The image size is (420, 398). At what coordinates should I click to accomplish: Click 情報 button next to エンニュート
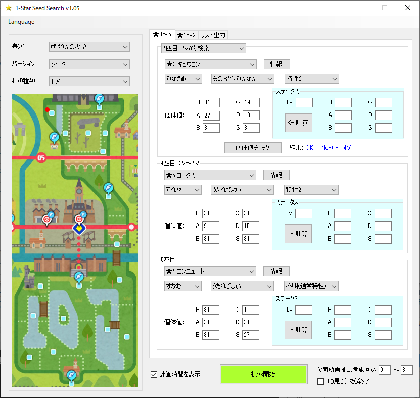(x=276, y=271)
